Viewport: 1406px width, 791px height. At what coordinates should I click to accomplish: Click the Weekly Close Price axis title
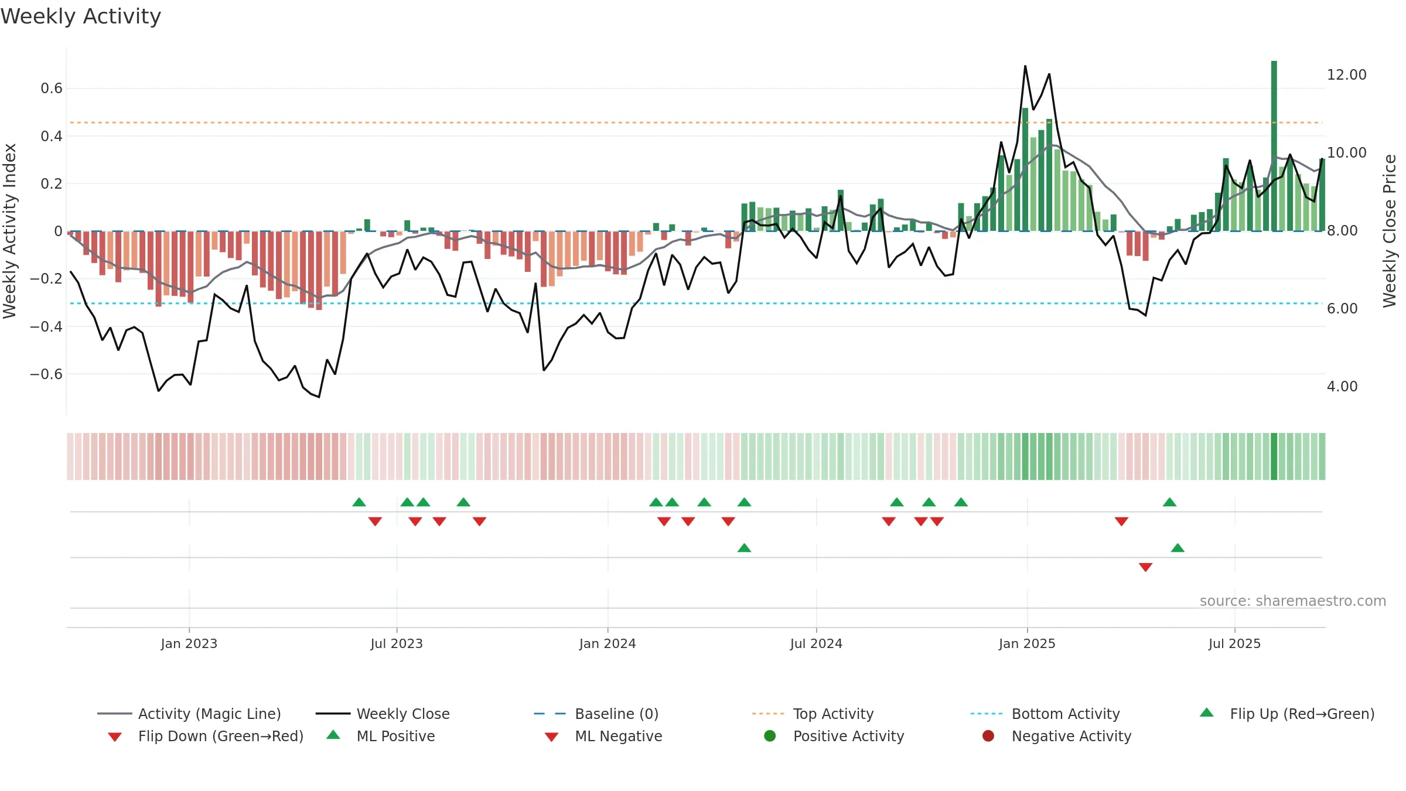pyautogui.click(x=1390, y=231)
